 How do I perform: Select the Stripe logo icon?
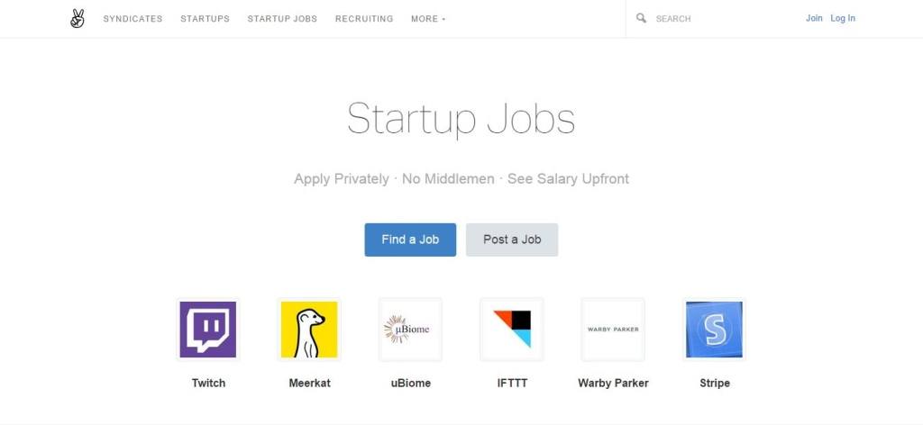[x=715, y=330]
